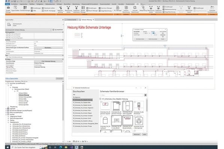This screenshot has height=149, width=224.
Task: Click Ergebnisse importieren in the Rohrnetz panel
Action: (x=158, y=9)
